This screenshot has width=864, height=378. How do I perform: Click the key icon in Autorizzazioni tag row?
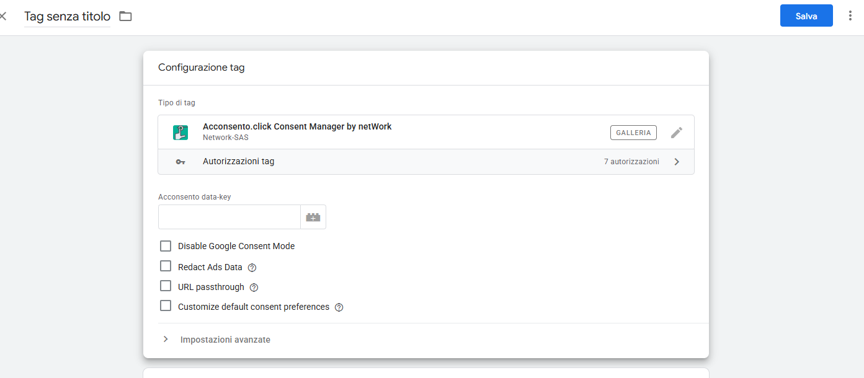180,162
